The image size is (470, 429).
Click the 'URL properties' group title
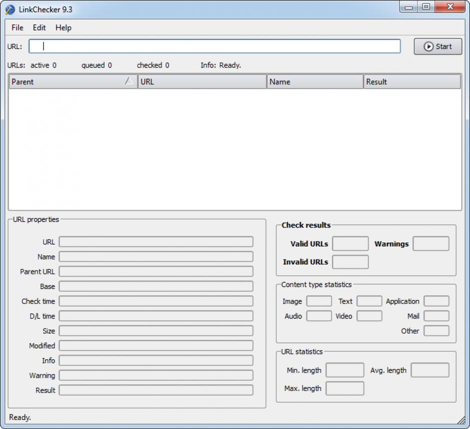[36, 219]
